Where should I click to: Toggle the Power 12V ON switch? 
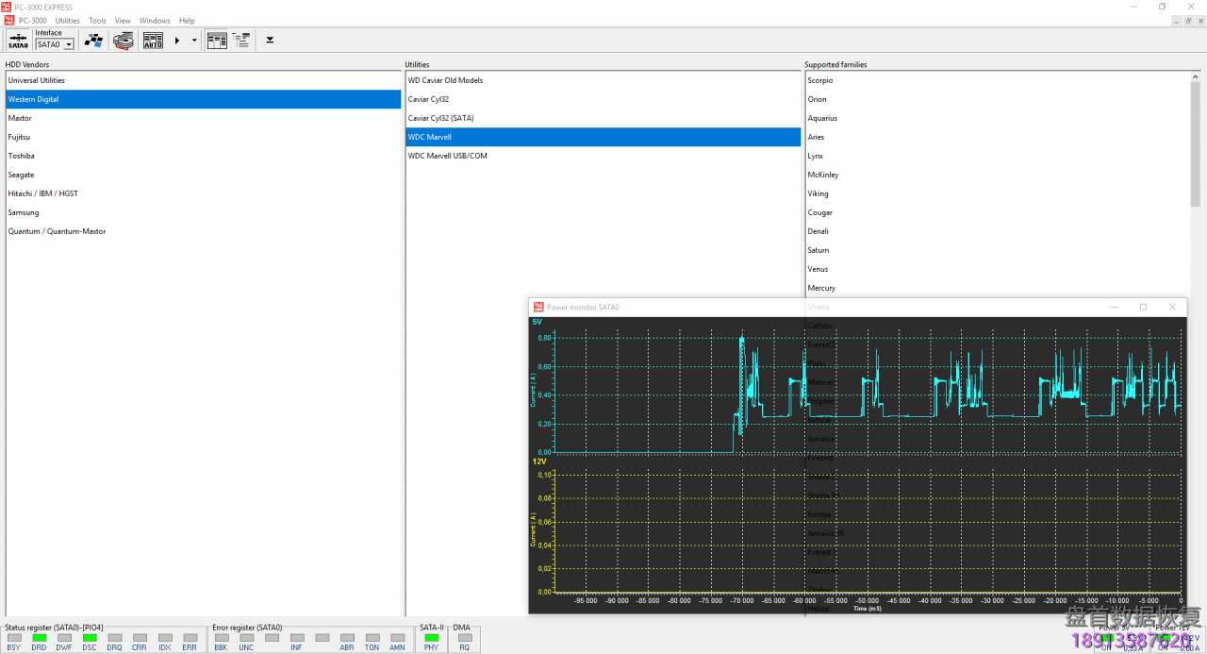pos(1163,638)
